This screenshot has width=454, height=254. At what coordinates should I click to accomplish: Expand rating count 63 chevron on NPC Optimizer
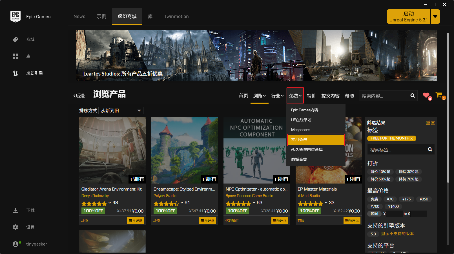pos(254,203)
